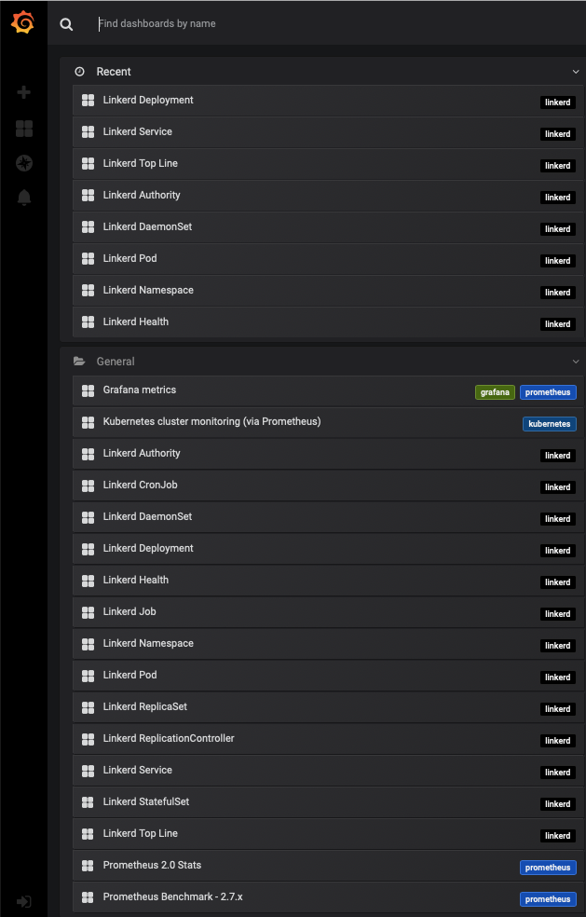Click dashboard icon of Linkerd CronJob

(88, 486)
